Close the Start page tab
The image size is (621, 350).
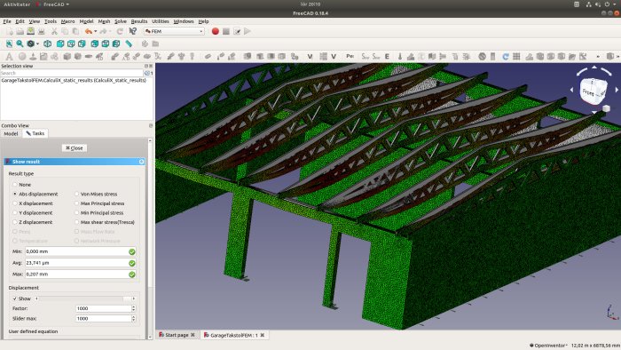(193, 335)
